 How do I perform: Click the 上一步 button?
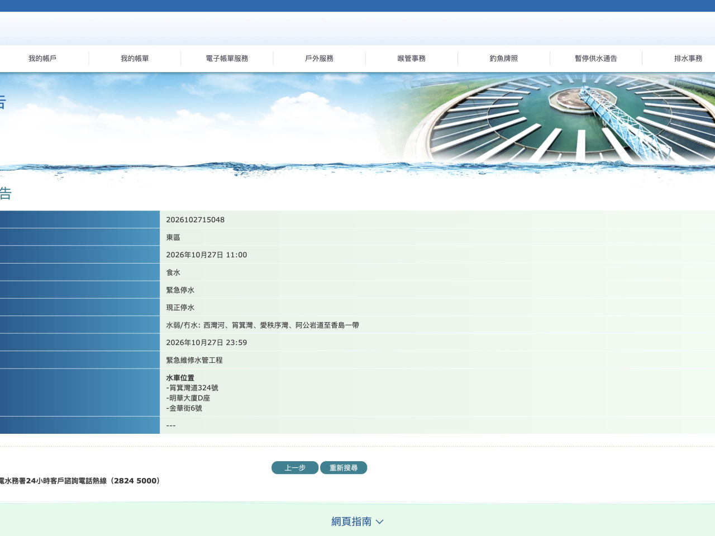click(295, 468)
